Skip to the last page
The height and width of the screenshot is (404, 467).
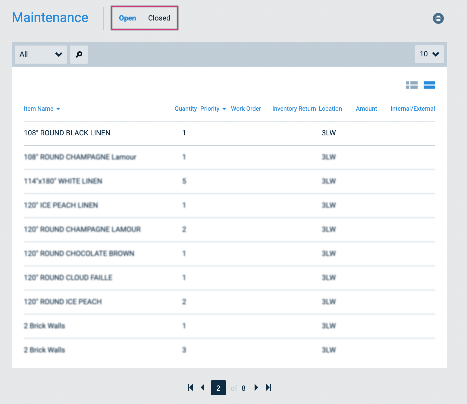(268, 388)
